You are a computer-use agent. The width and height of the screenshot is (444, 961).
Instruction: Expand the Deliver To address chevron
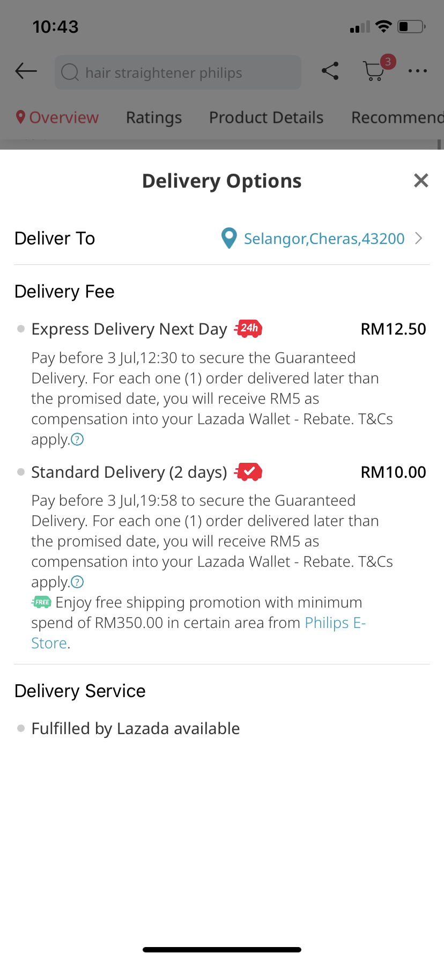(419, 238)
